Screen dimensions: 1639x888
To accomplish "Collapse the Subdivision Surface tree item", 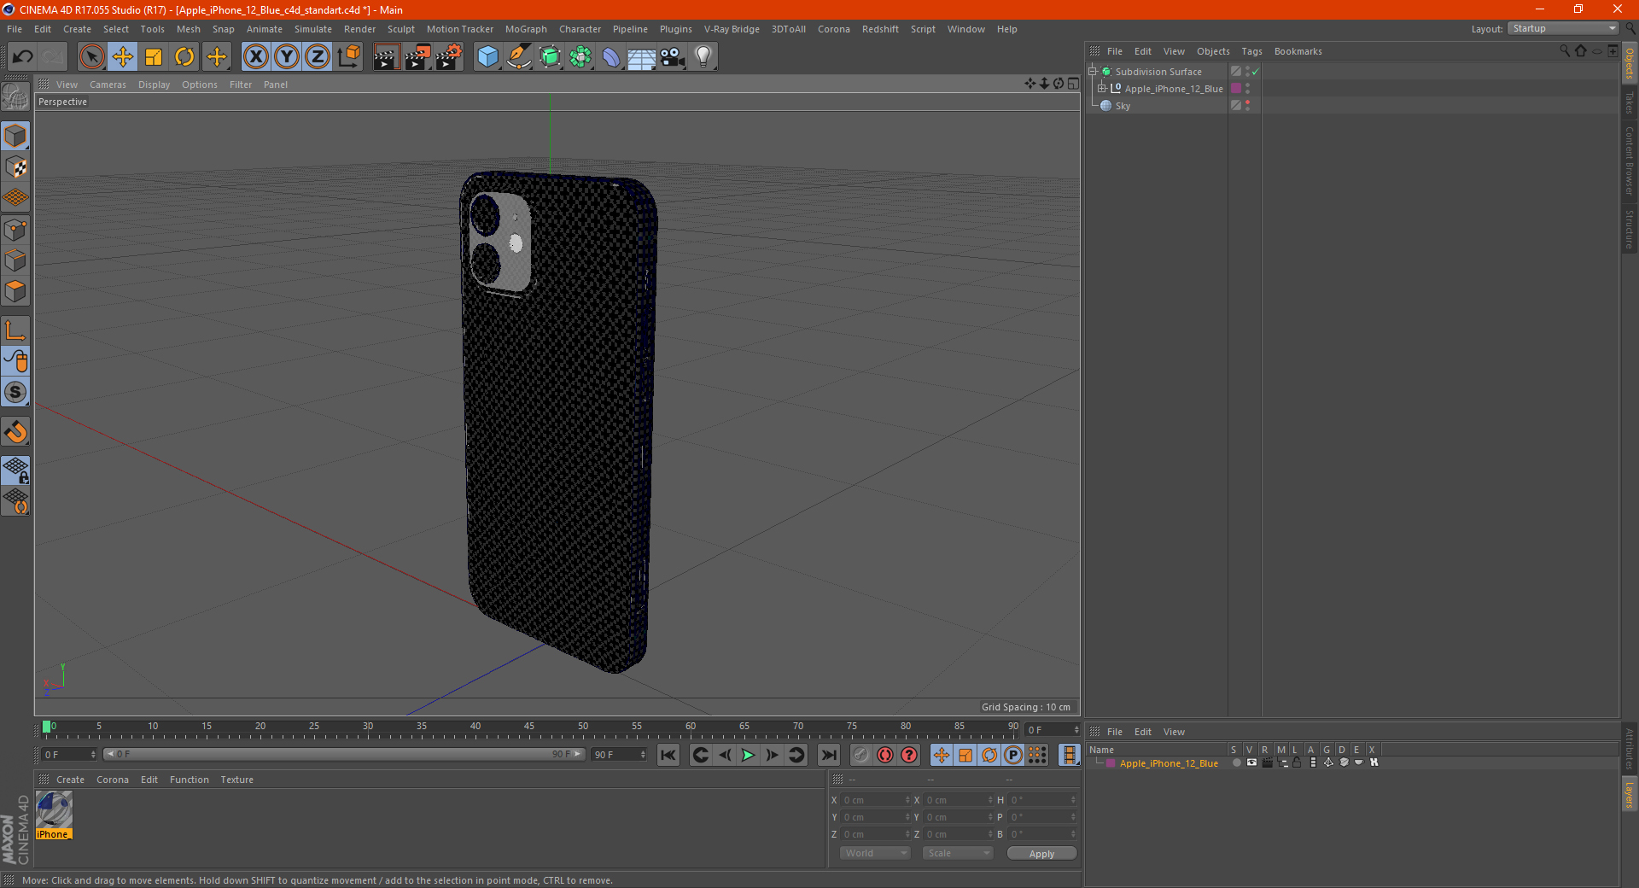I will click(1092, 72).
